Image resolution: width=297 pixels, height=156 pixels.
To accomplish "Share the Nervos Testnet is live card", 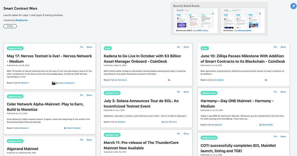I will tap(89, 47).
